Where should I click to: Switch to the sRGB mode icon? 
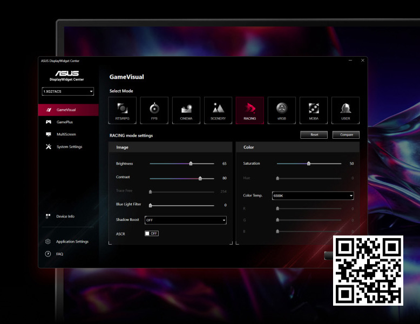pyautogui.click(x=282, y=110)
